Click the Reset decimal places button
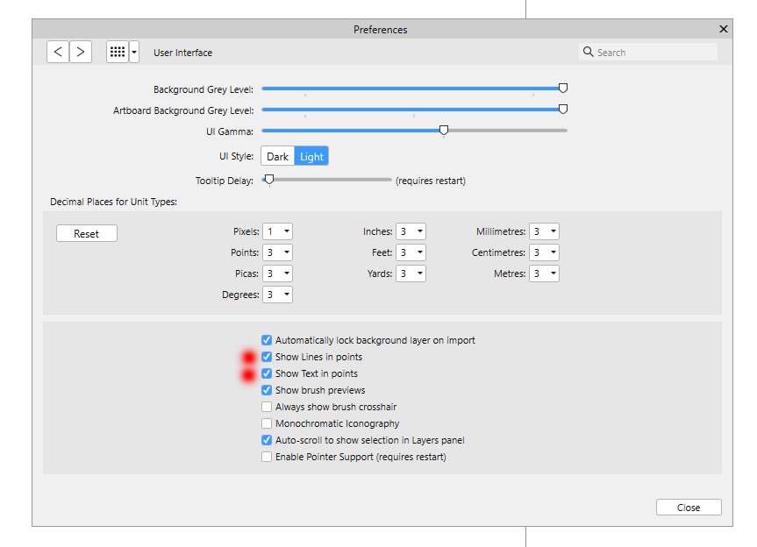Image resolution: width=757 pixels, height=547 pixels. pos(87,233)
